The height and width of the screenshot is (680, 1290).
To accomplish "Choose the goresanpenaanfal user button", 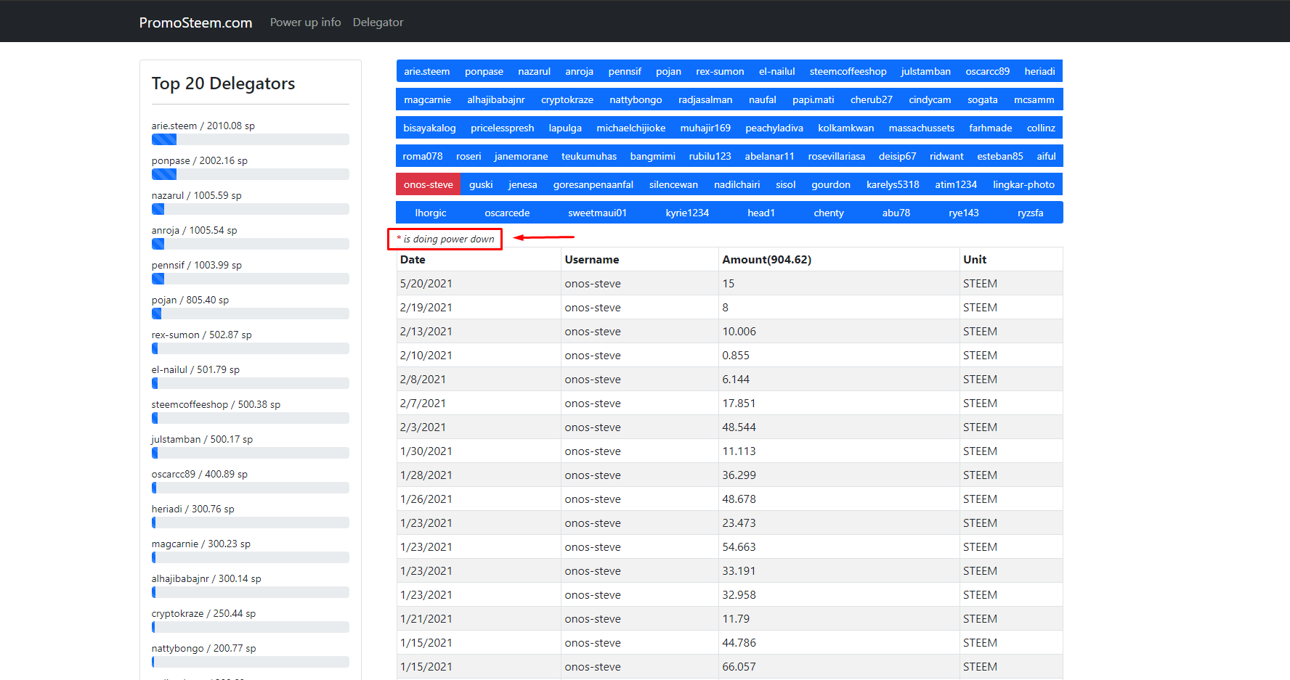I will [x=593, y=184].
